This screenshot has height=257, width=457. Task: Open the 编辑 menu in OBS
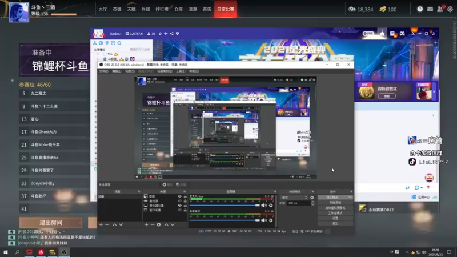(x=117, y=71)
